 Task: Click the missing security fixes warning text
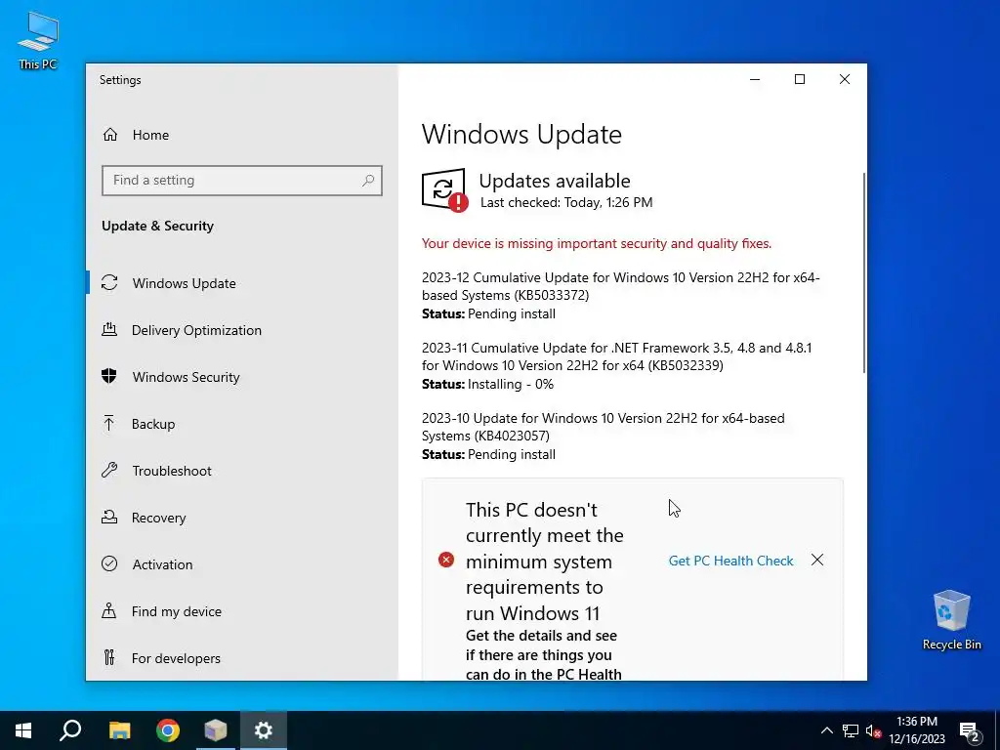click(597, 243)
